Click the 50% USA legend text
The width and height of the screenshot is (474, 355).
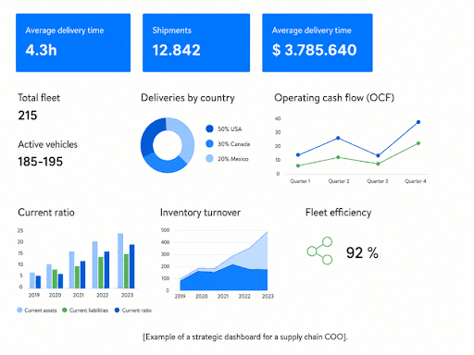[x=230, y=129]
